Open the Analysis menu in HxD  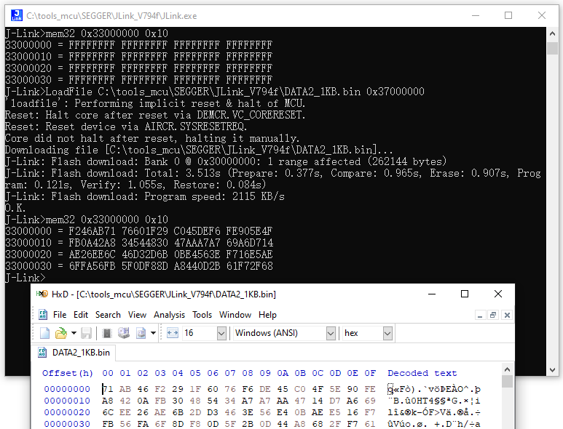tap(169, 315)
